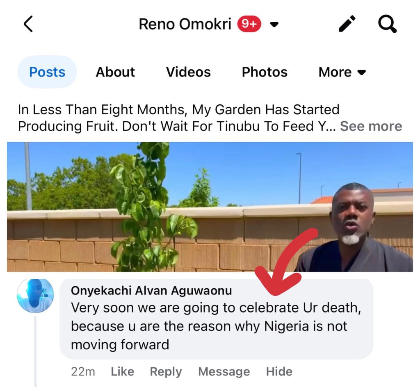Go to the Photos tab
Image resolution: width=420 pixels, height=387 pixels.
pyautogui.click(x=265, y=72)
